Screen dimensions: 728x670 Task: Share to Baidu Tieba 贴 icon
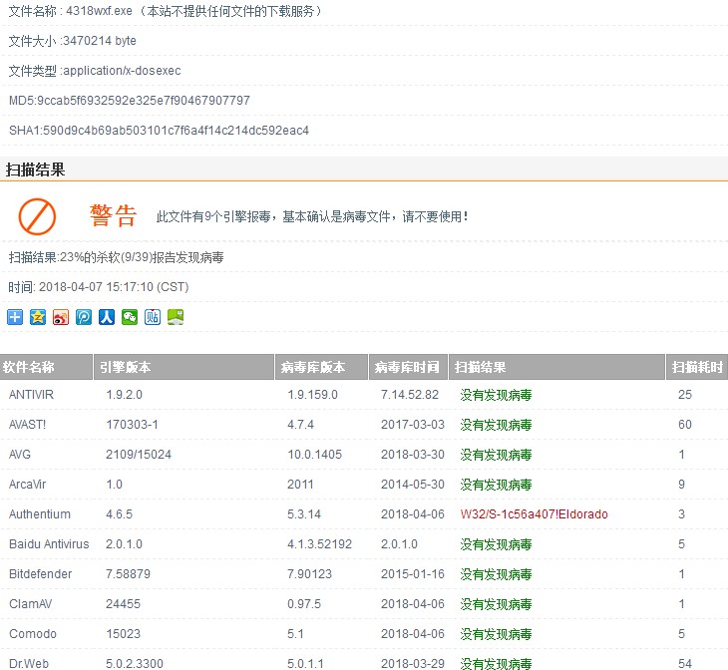153,317
